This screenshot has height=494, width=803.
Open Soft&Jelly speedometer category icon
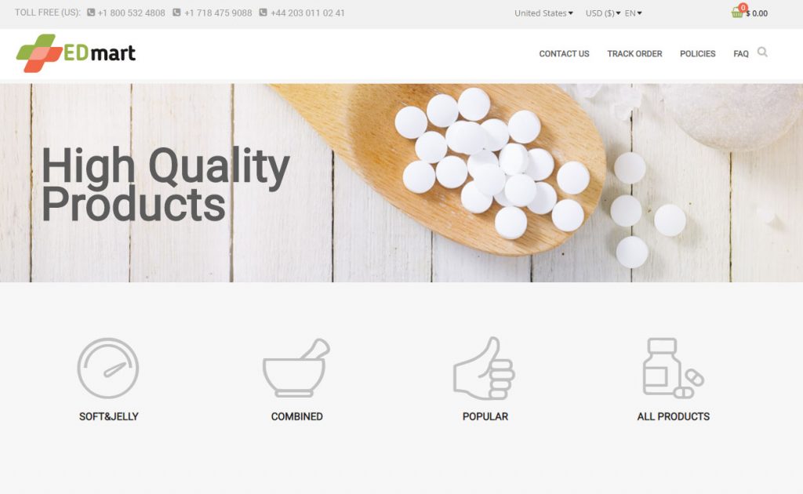point(108,368)
